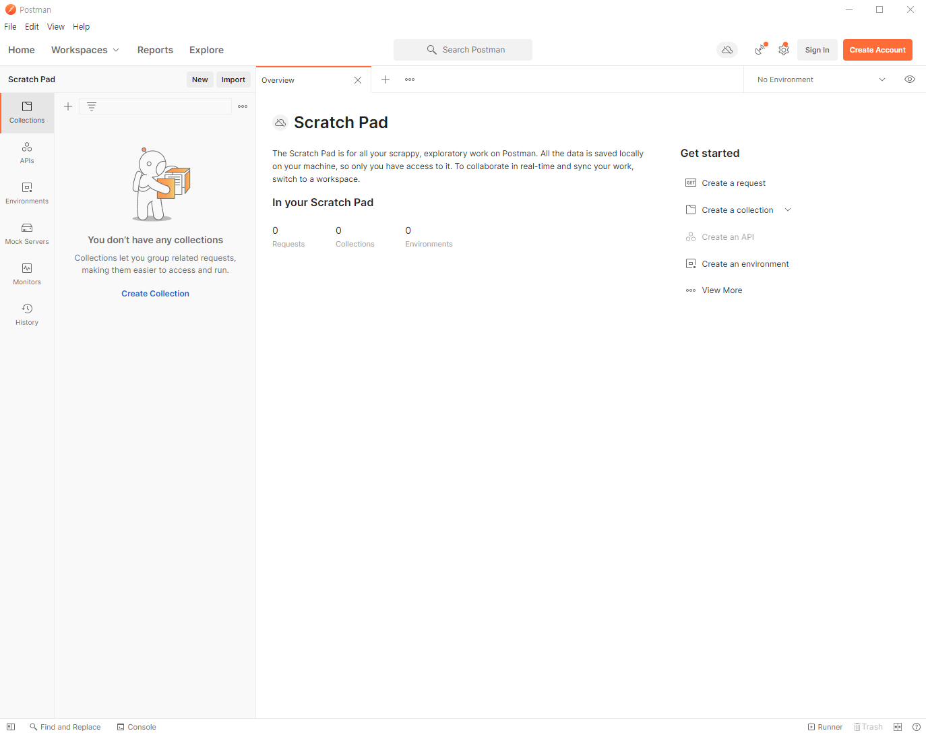Toggle sidebar visibility icon in status bar
The width and height of the screenshot is (926, 735).
(11, 727)
